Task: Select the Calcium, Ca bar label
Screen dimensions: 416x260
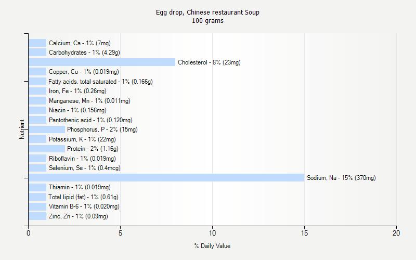Action: click(x=80, y=43)
